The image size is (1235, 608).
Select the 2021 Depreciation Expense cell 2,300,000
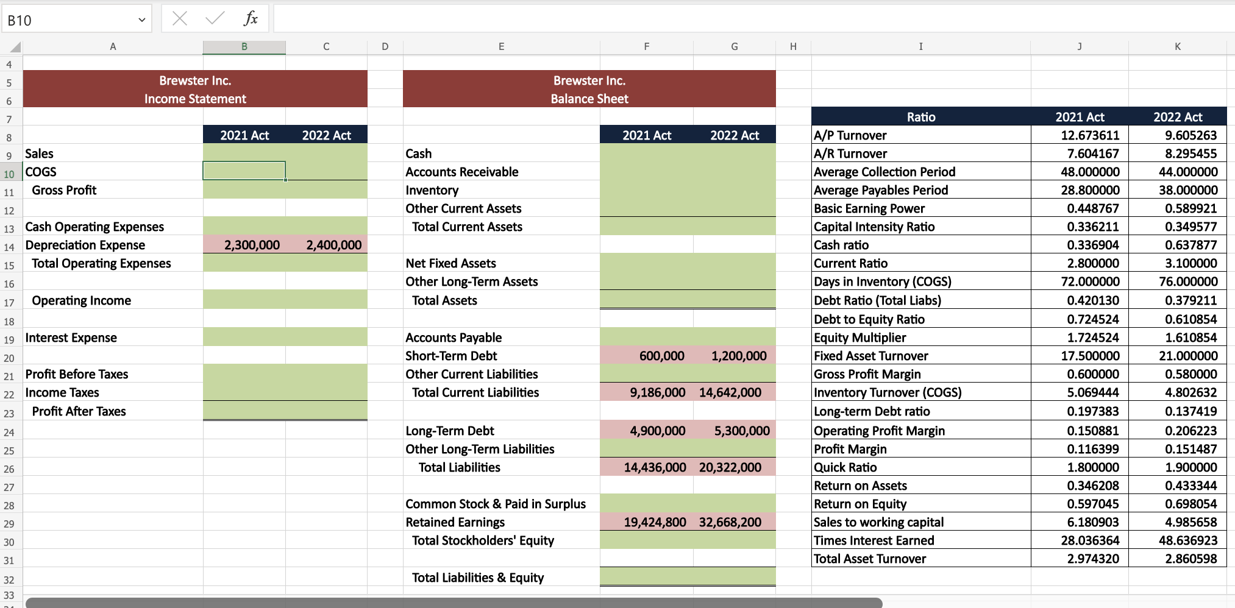point(244,245)
